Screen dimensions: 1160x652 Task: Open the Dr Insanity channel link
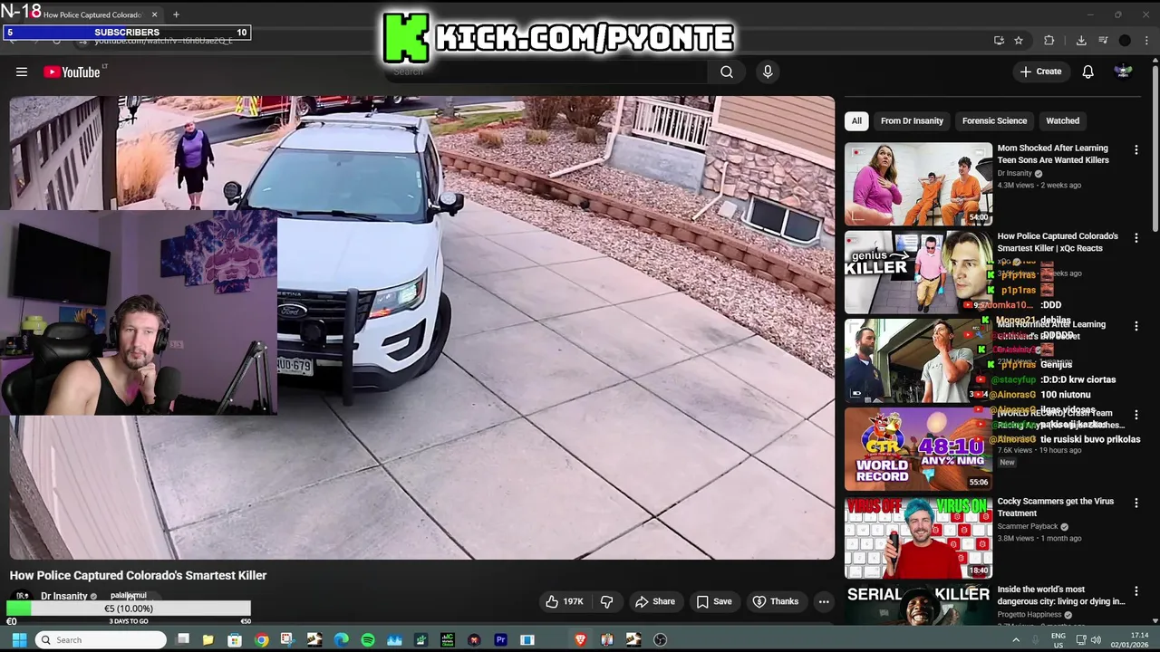tap(63, 596)
